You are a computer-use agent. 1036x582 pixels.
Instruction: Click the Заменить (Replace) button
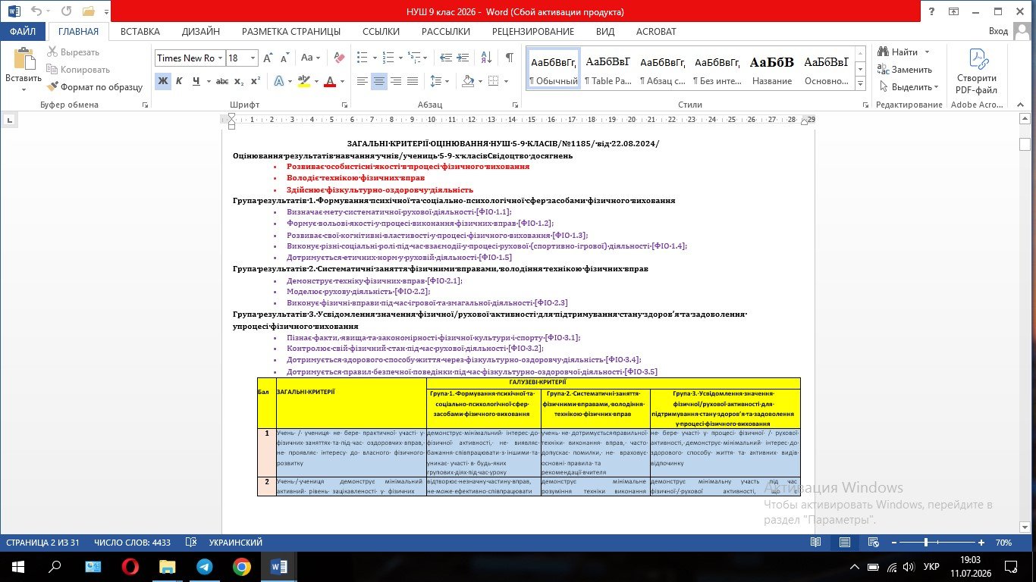[905, 70]
